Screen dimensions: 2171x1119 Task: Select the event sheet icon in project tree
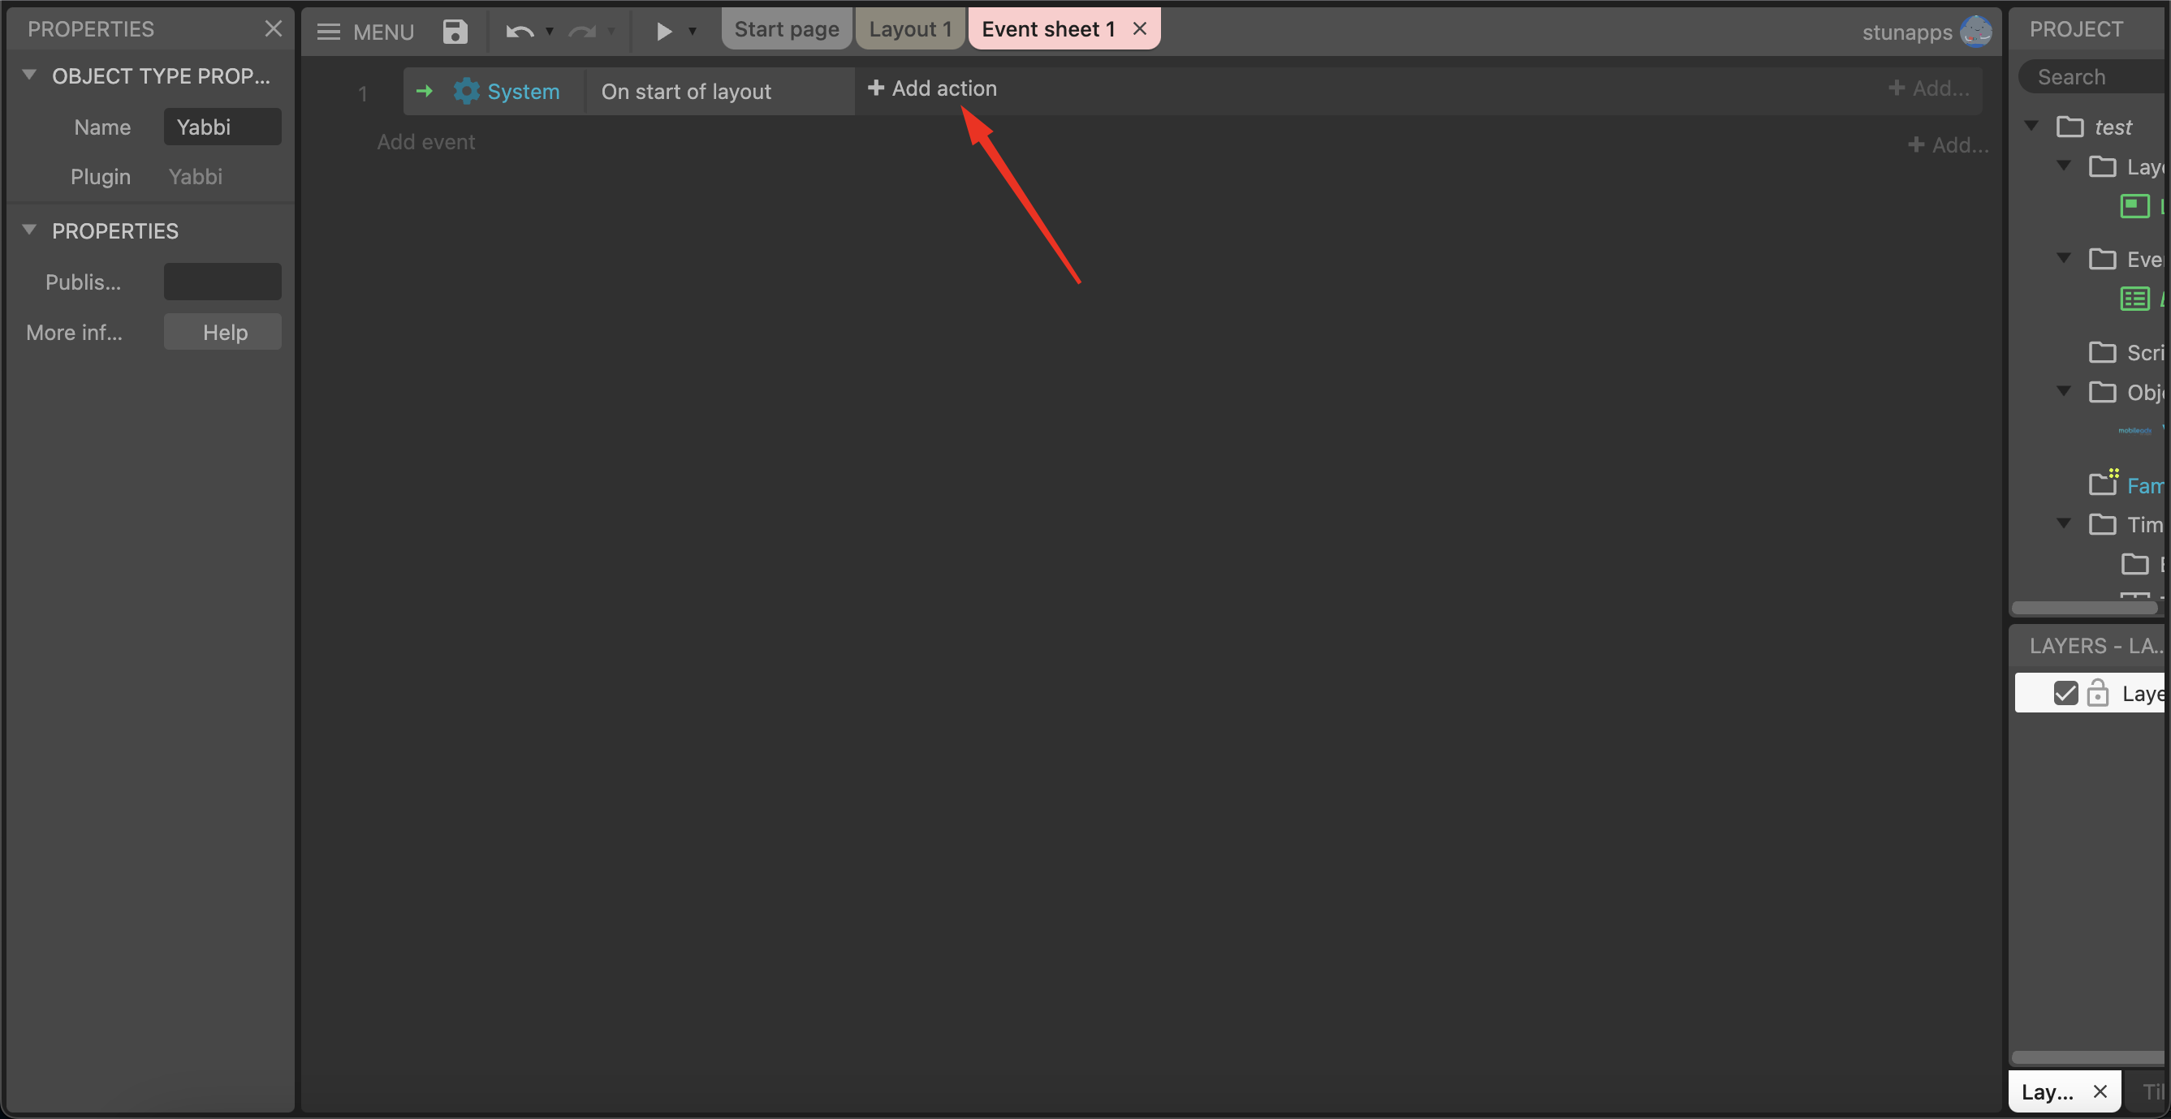click(x=2134, y=299)
